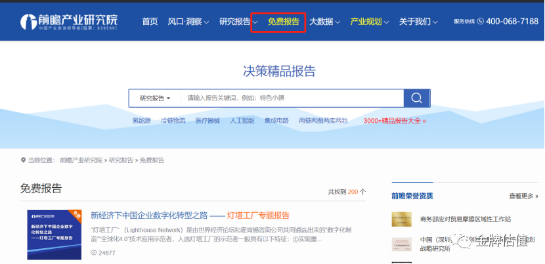The image size is (545, 264).
Task: Open the 研究报告 navigation menu
Action: pyautogui.click(x=234, y=22)
